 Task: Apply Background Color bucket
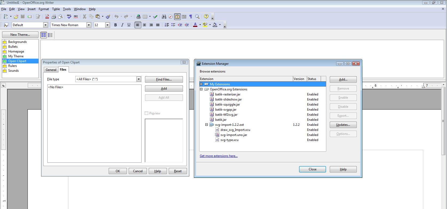point(215,25)
